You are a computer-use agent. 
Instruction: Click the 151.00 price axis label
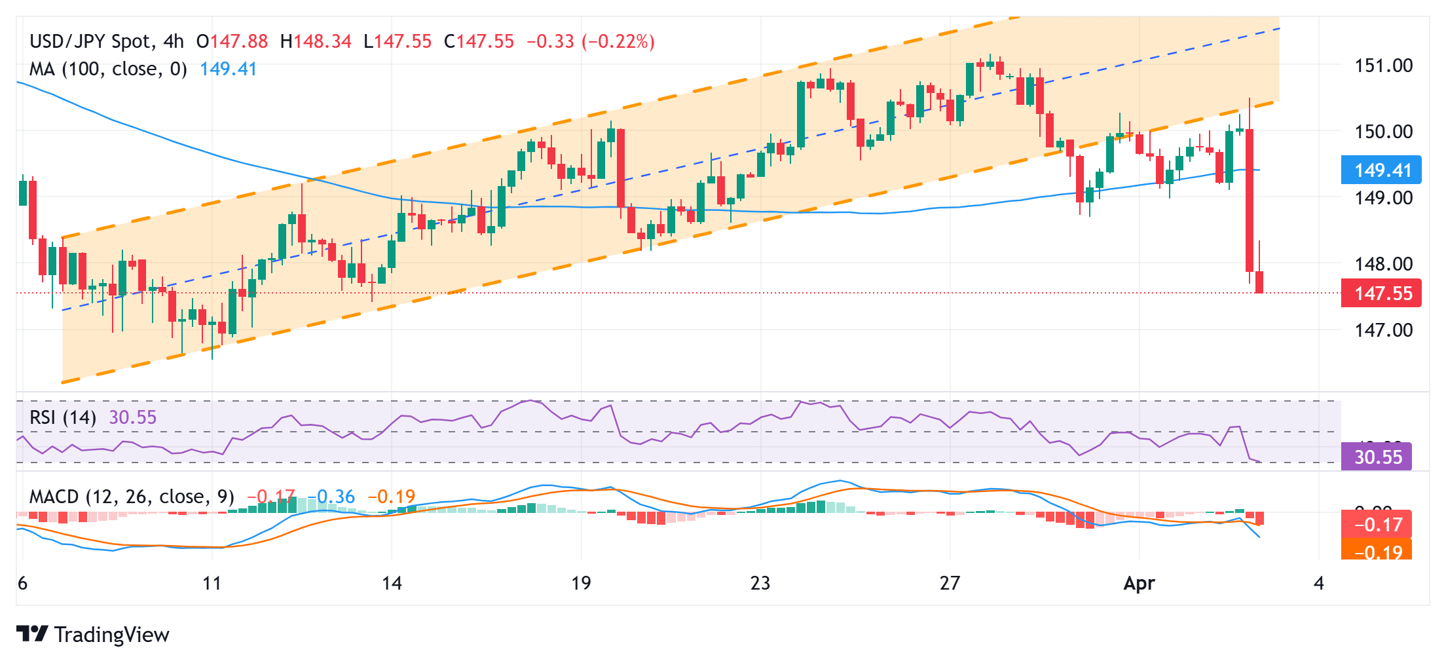(x=1383, y=66)
